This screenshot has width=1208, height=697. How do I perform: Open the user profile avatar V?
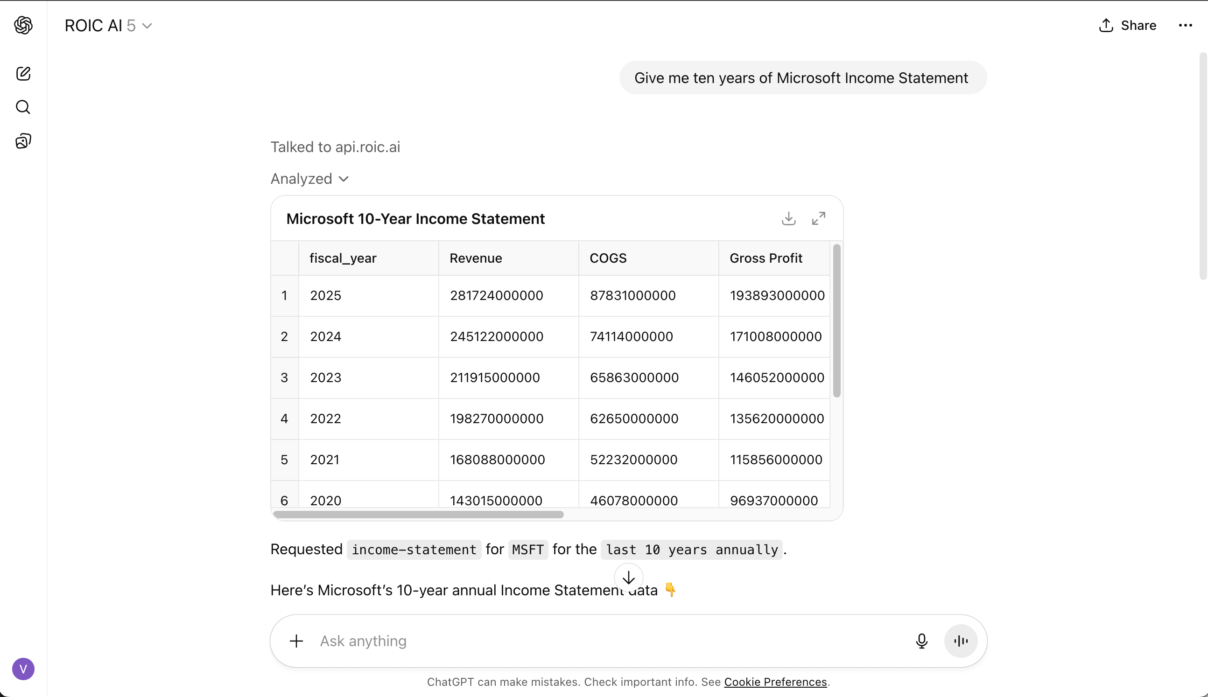pyautogui.click(x=23, y=669)
